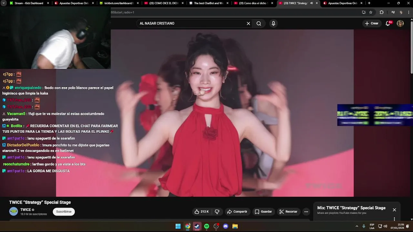Click the video player area

point(205,113)
